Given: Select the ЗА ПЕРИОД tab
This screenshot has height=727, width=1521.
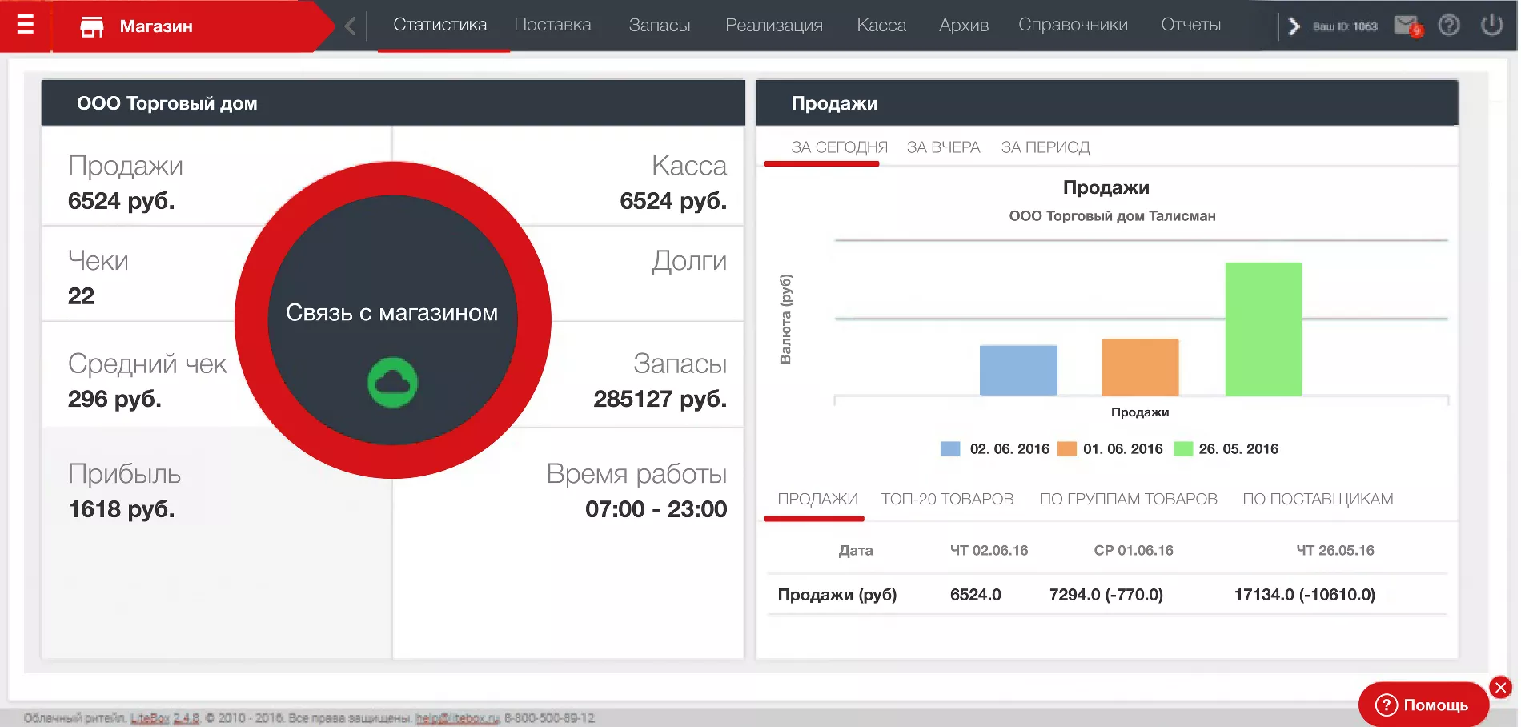Looking at the screenshot, I should (1045, 147).
